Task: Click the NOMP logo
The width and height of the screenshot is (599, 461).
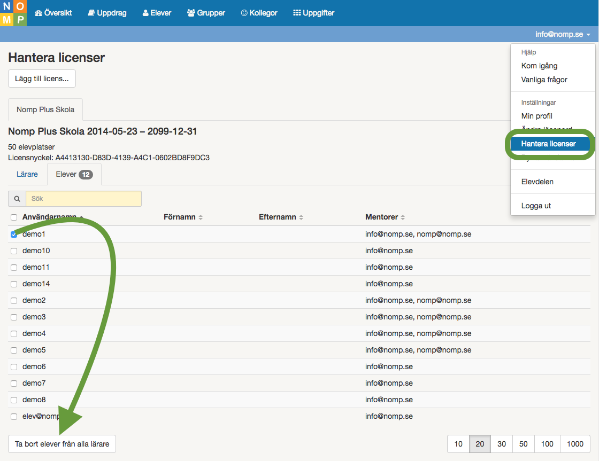Action: (13, 13)
